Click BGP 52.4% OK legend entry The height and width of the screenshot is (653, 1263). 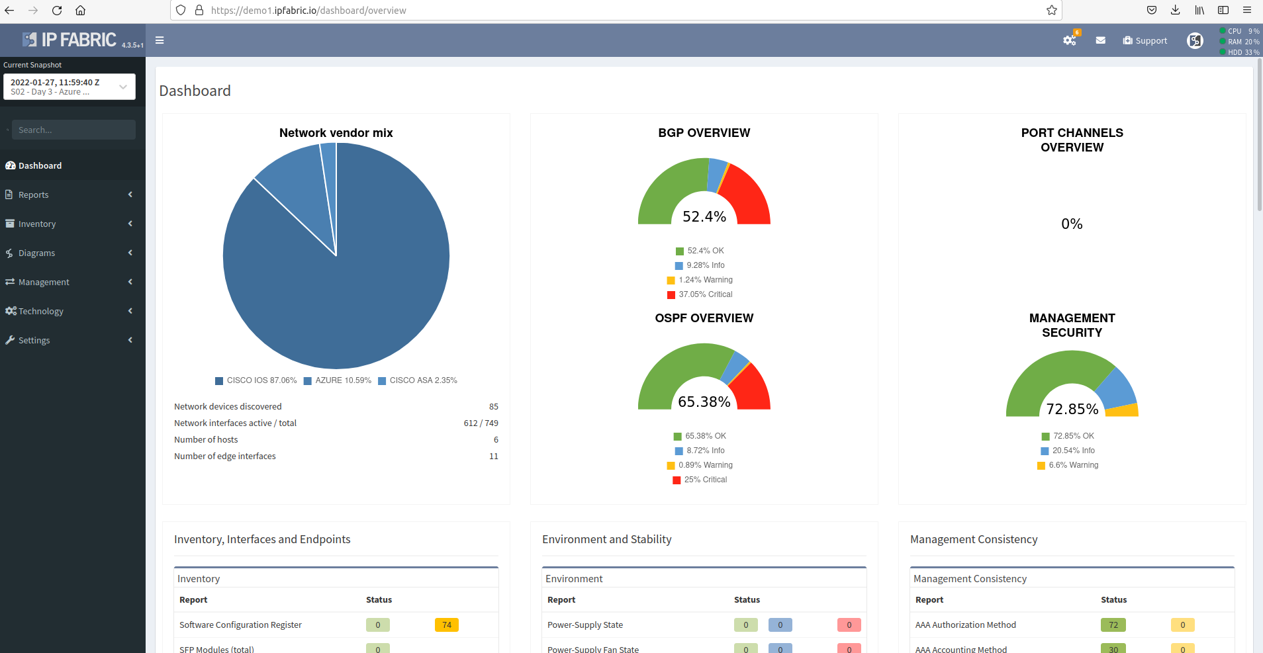click(x=700, y=251)
